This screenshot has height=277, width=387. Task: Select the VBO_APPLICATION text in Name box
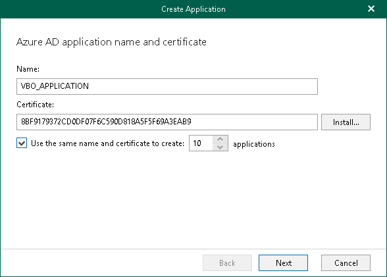[55, 86]
